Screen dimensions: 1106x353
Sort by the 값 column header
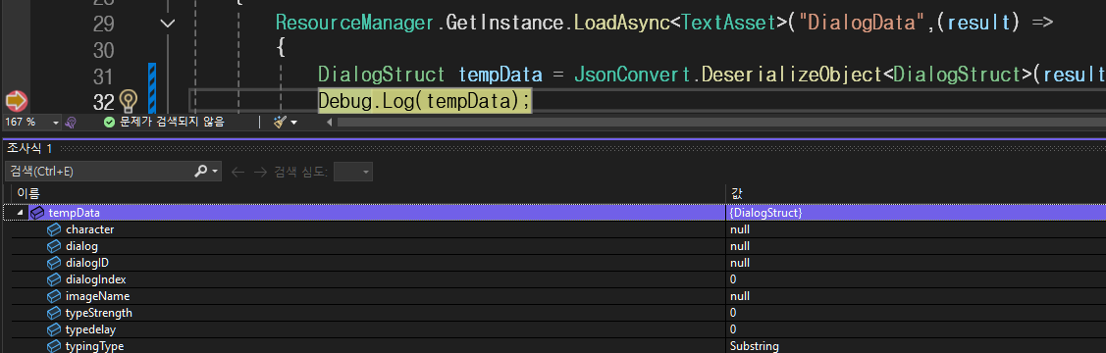pyautogui.click(x=916, y=193)
